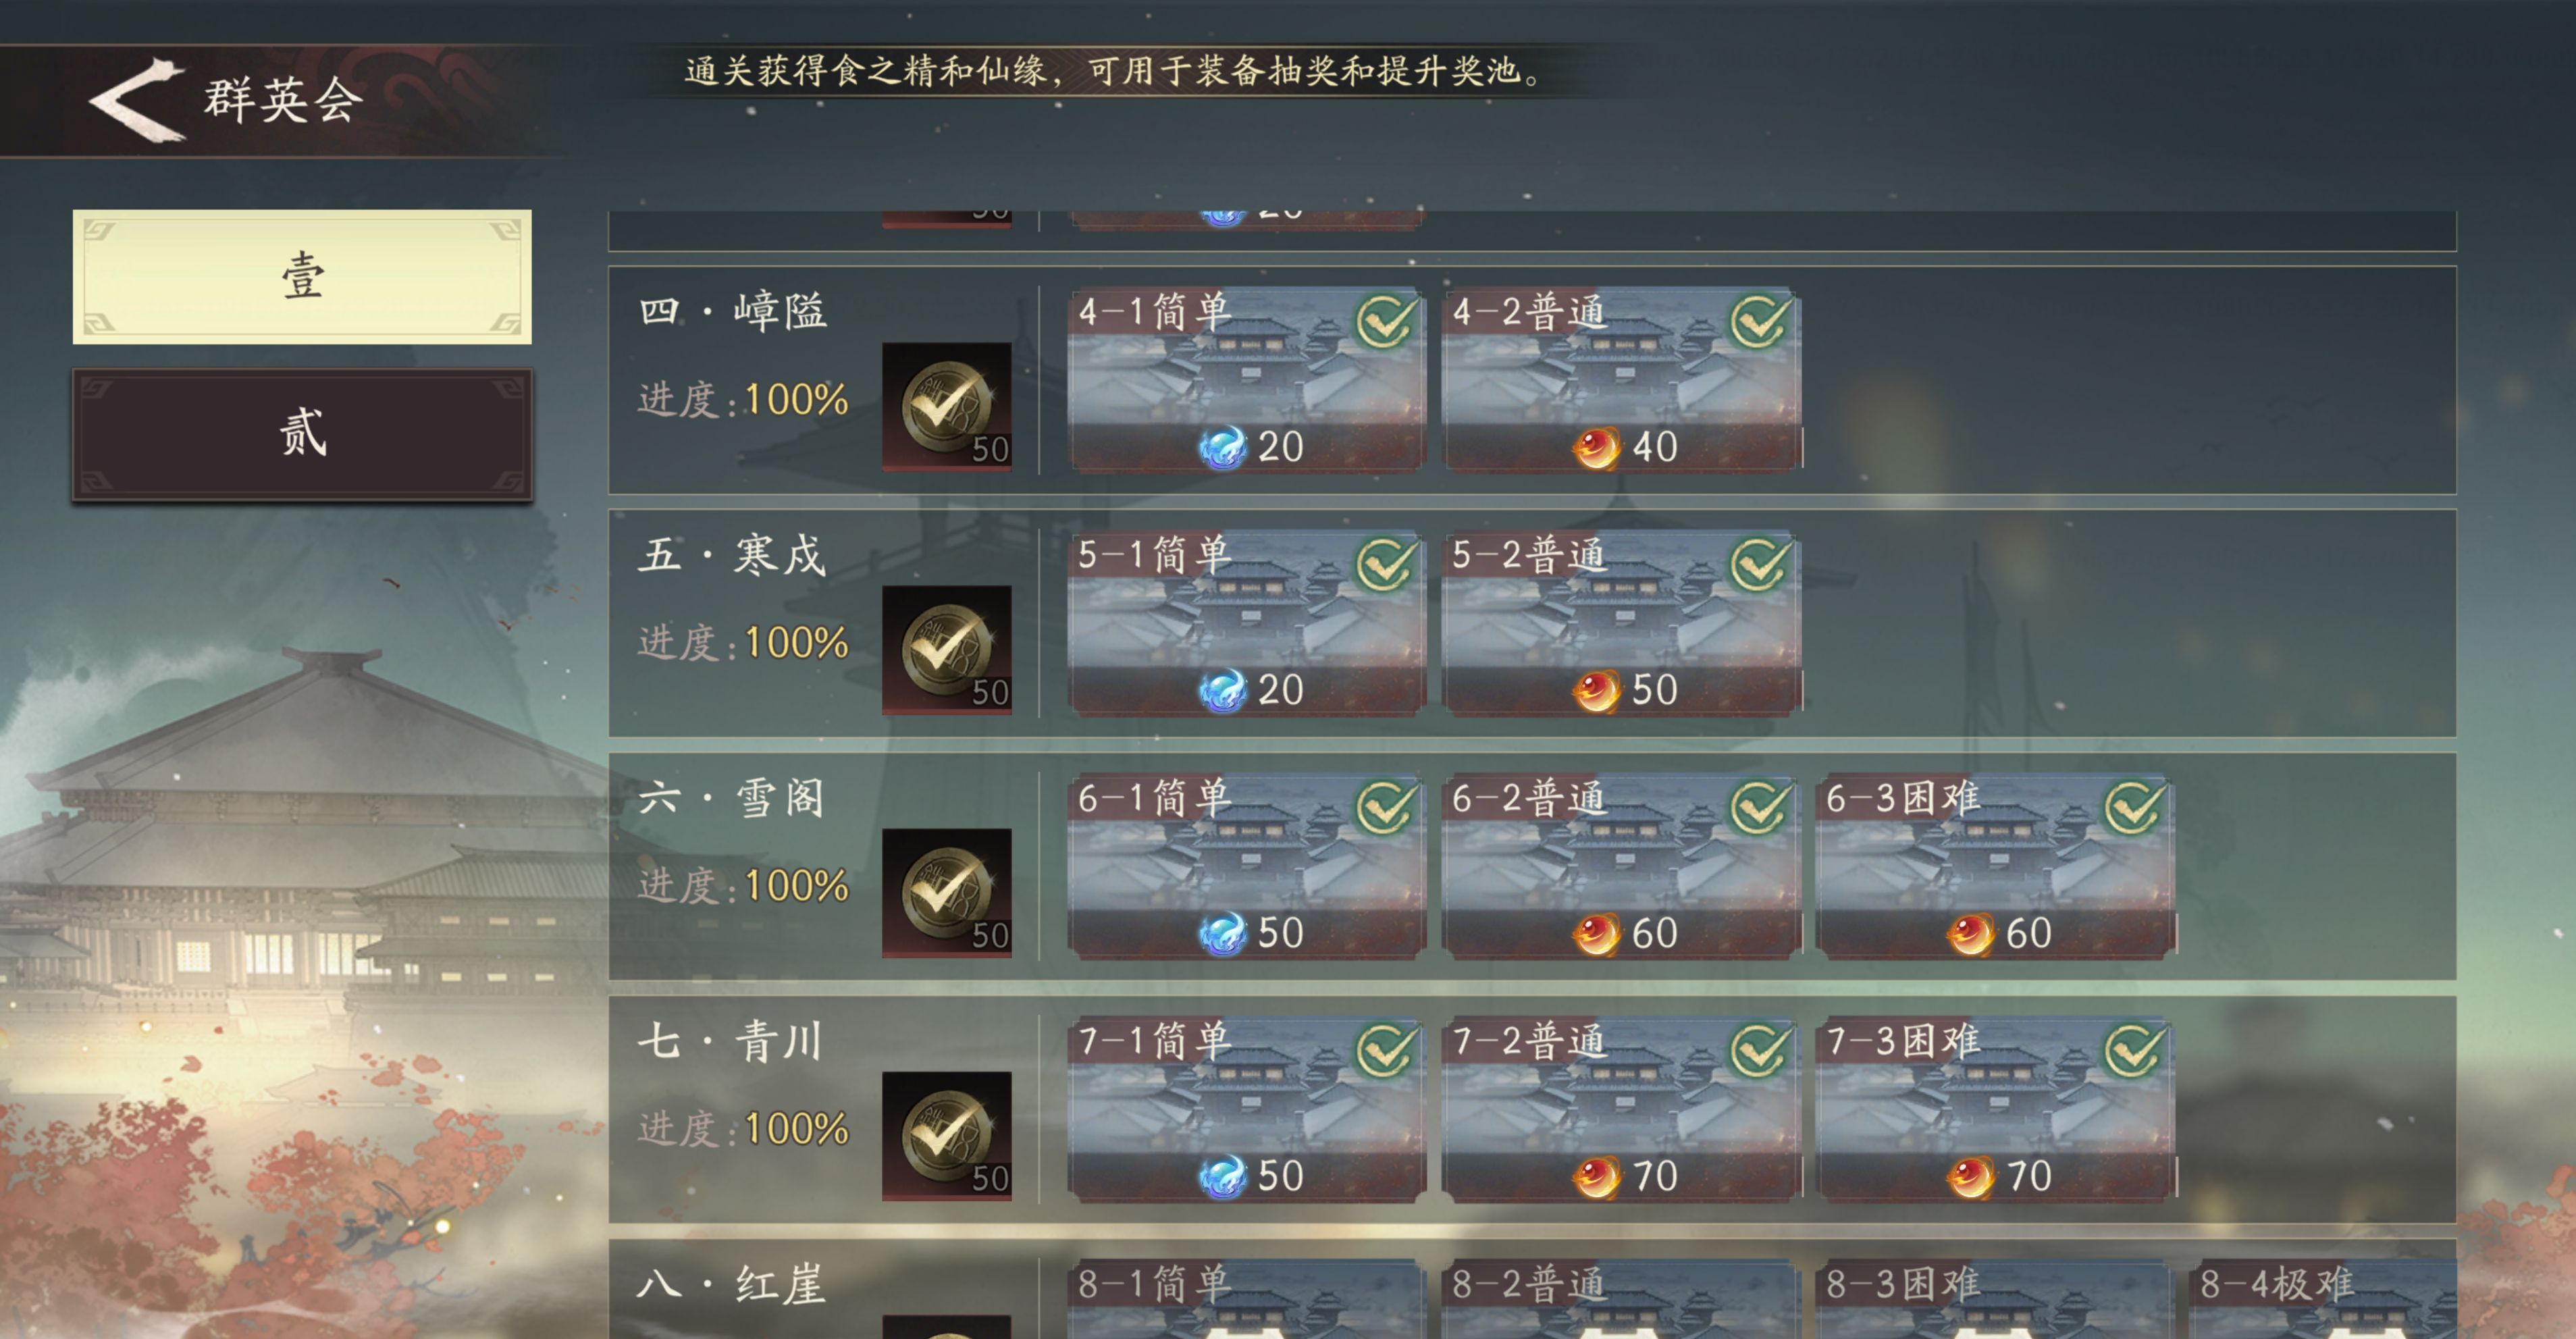Image resolution: width=2576 pixels, height=1339 pixels.
Task: Tap the red orb reward on stage 6-3
Action: pyautogui.click(x=1971, y=933)
